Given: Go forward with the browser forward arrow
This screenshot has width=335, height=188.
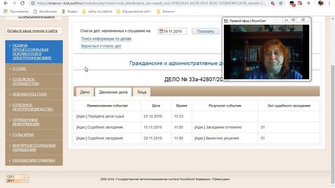Looking at the screenshot, I should coord(14,3).
